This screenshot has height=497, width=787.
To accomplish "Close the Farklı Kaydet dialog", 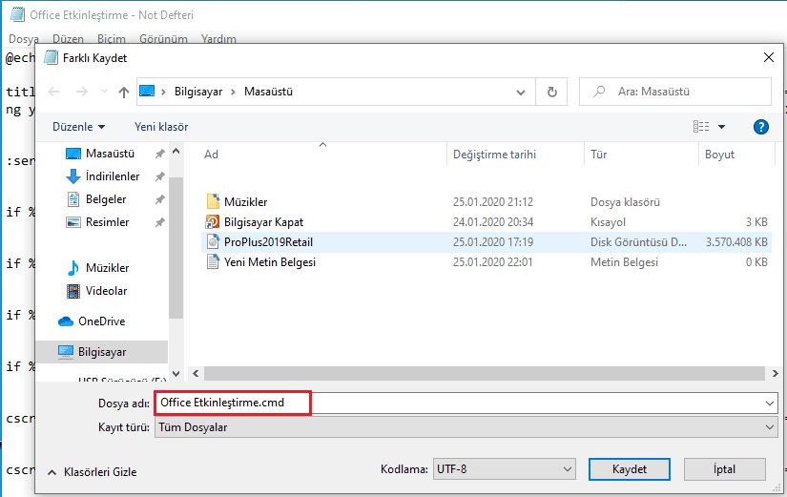I will pyautogui.click(x=769, y=58).
